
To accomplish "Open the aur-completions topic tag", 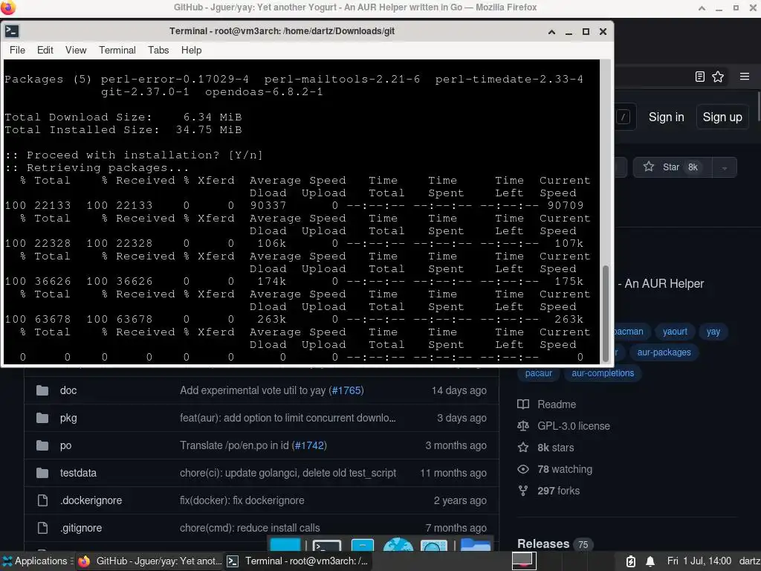I will (603, 373).
